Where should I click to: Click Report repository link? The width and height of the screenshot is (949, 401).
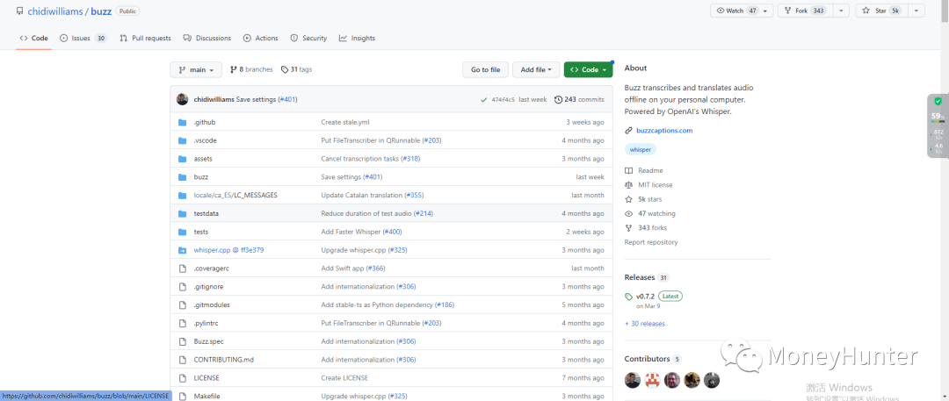[x=651, y=242]
